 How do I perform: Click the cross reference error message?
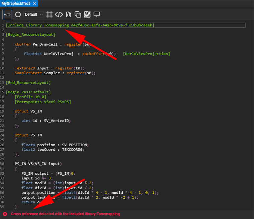[65, 214]
